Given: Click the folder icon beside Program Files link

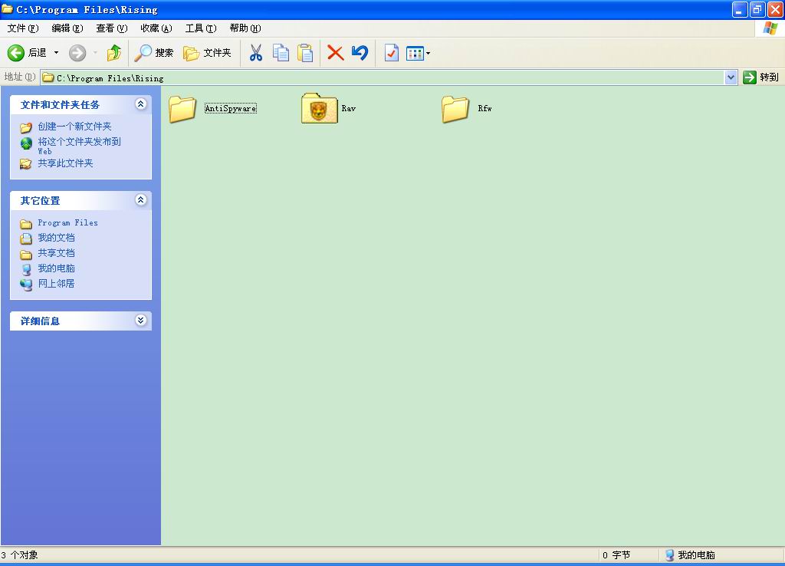Looking at the screenshot, I should point(26,224).
